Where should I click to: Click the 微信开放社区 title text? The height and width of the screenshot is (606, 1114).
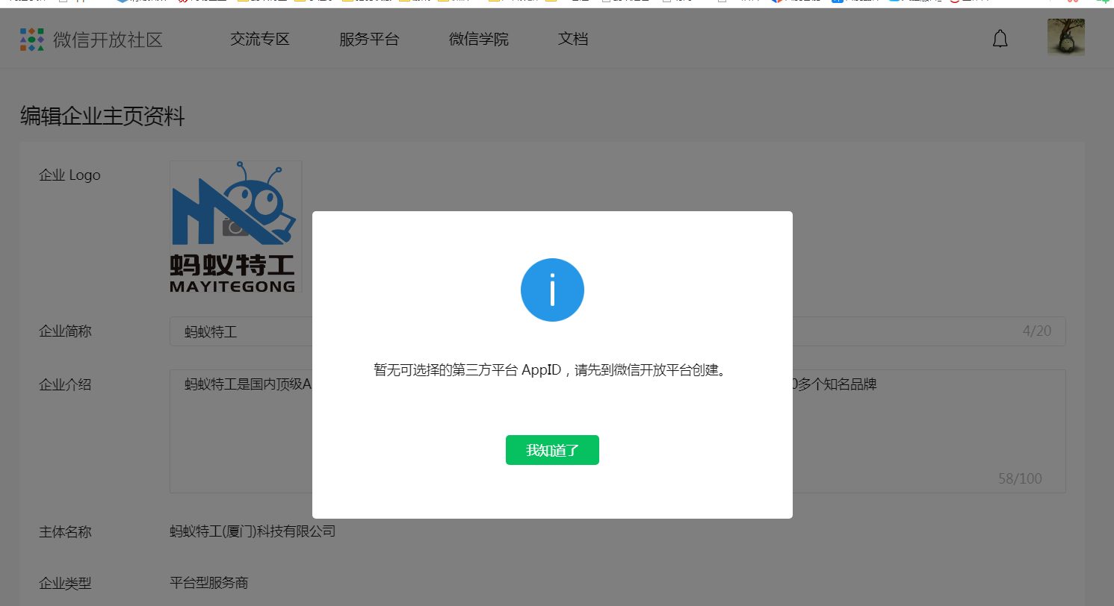(108, 40)
